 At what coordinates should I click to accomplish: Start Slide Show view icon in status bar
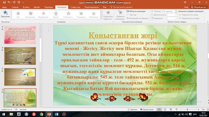177,110
